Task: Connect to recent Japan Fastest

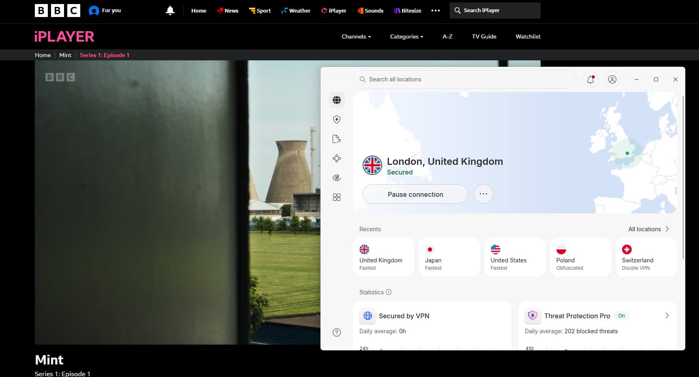Action: [449, 257]
